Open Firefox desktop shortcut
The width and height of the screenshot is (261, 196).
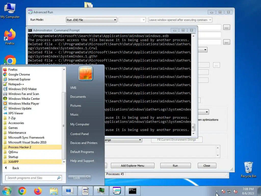[x=10, y=37]
